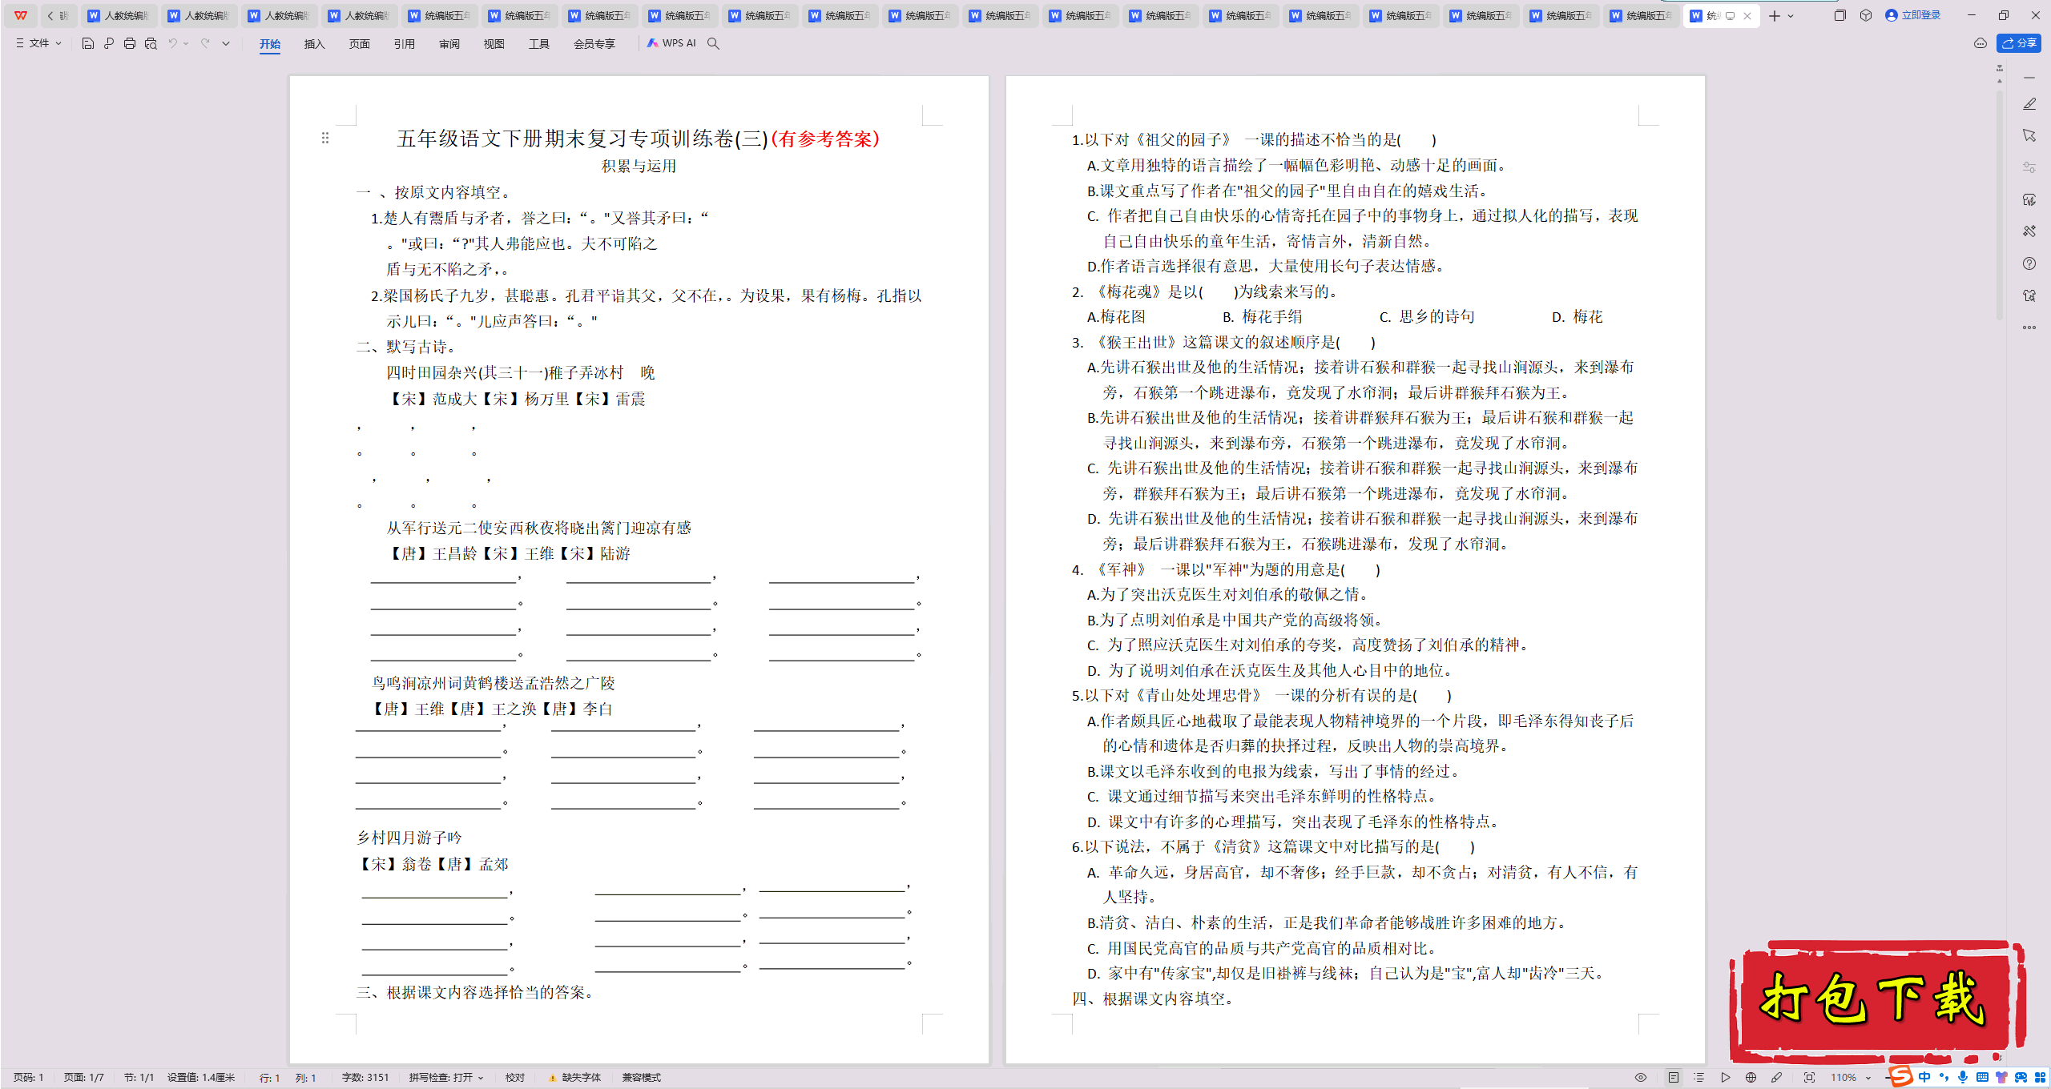Click the 缺失字体 missing fonts warning
Image resolution: width=2051 pixels, height=1089 pixels.
tap(574, 1078)
